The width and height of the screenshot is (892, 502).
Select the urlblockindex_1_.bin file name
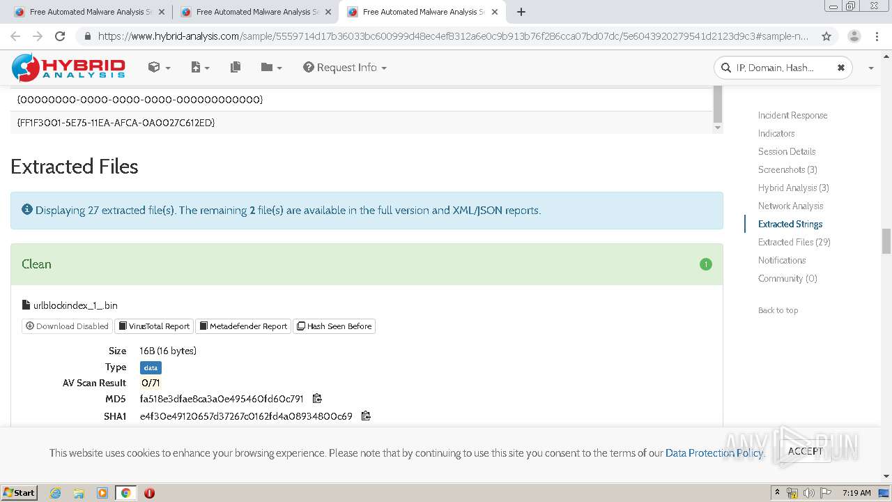[75, 305]
